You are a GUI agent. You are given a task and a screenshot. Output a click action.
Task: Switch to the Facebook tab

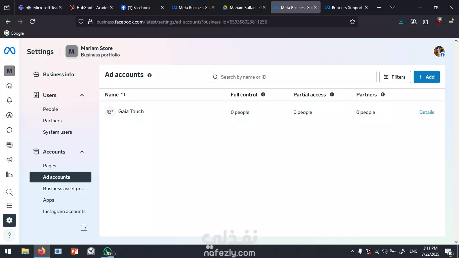click(142, 7)
